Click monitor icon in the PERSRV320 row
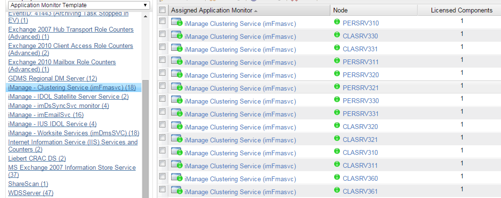Screen dimensions: 501x198 176,74
